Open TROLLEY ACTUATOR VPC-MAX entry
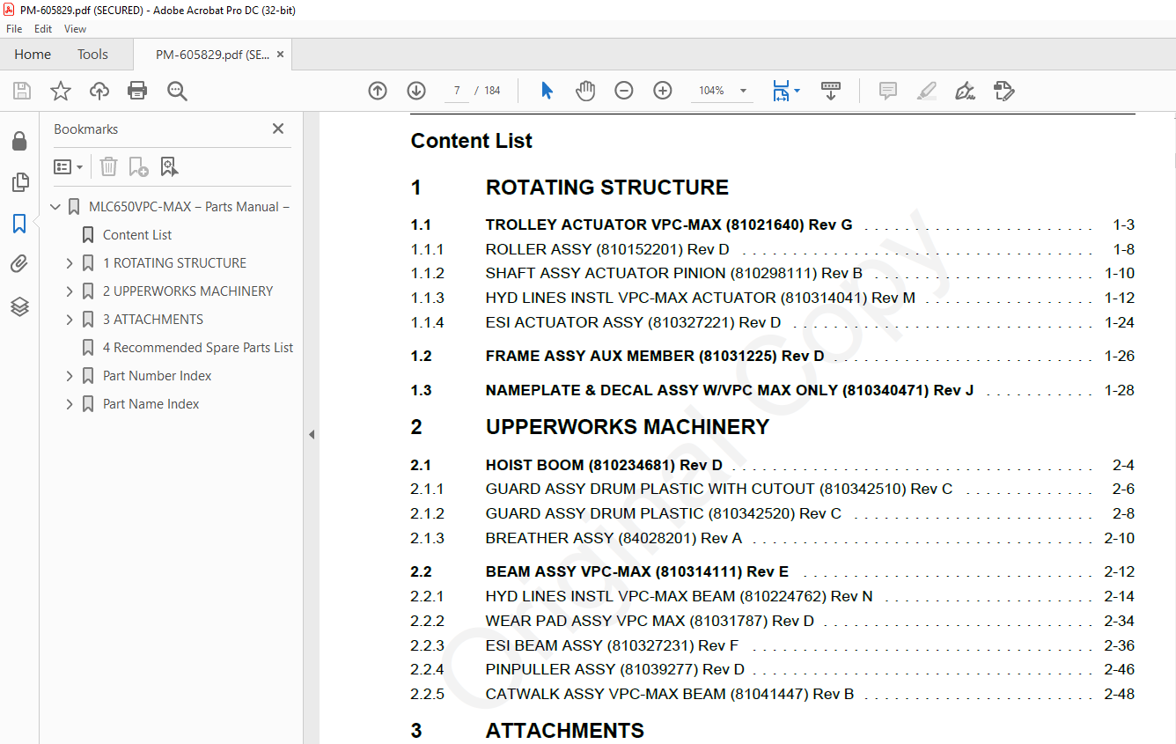Screen dimensions: 1176x744 pos(669,225)
